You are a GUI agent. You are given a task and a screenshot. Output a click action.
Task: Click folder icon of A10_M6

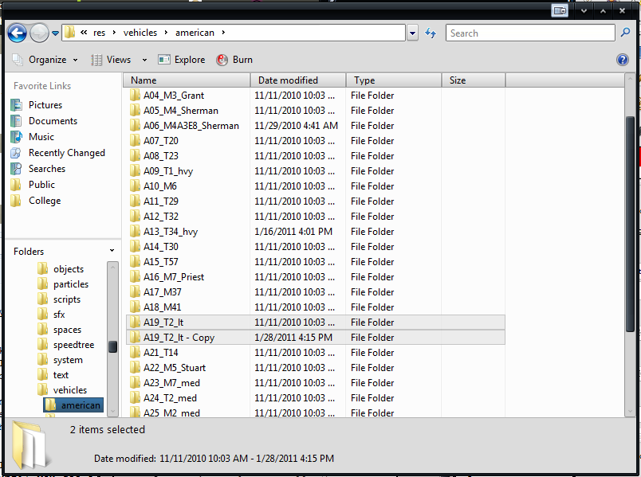coord(135,186)
